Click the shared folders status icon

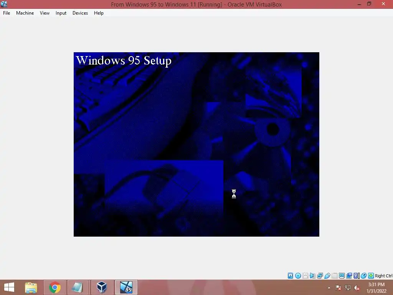click(x=334, y=276)
